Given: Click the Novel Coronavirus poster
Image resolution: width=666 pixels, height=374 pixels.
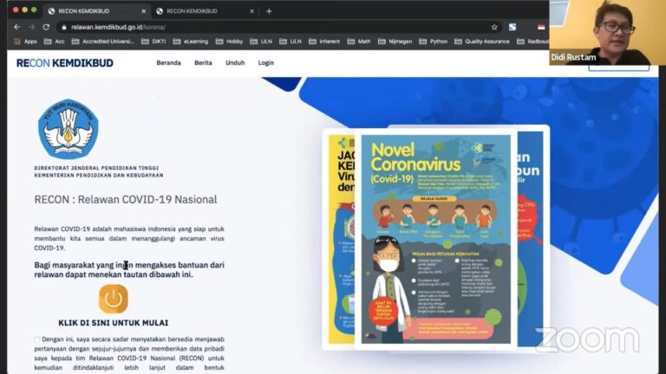Looking at the screenshot, I should click(x=436, y=239).
